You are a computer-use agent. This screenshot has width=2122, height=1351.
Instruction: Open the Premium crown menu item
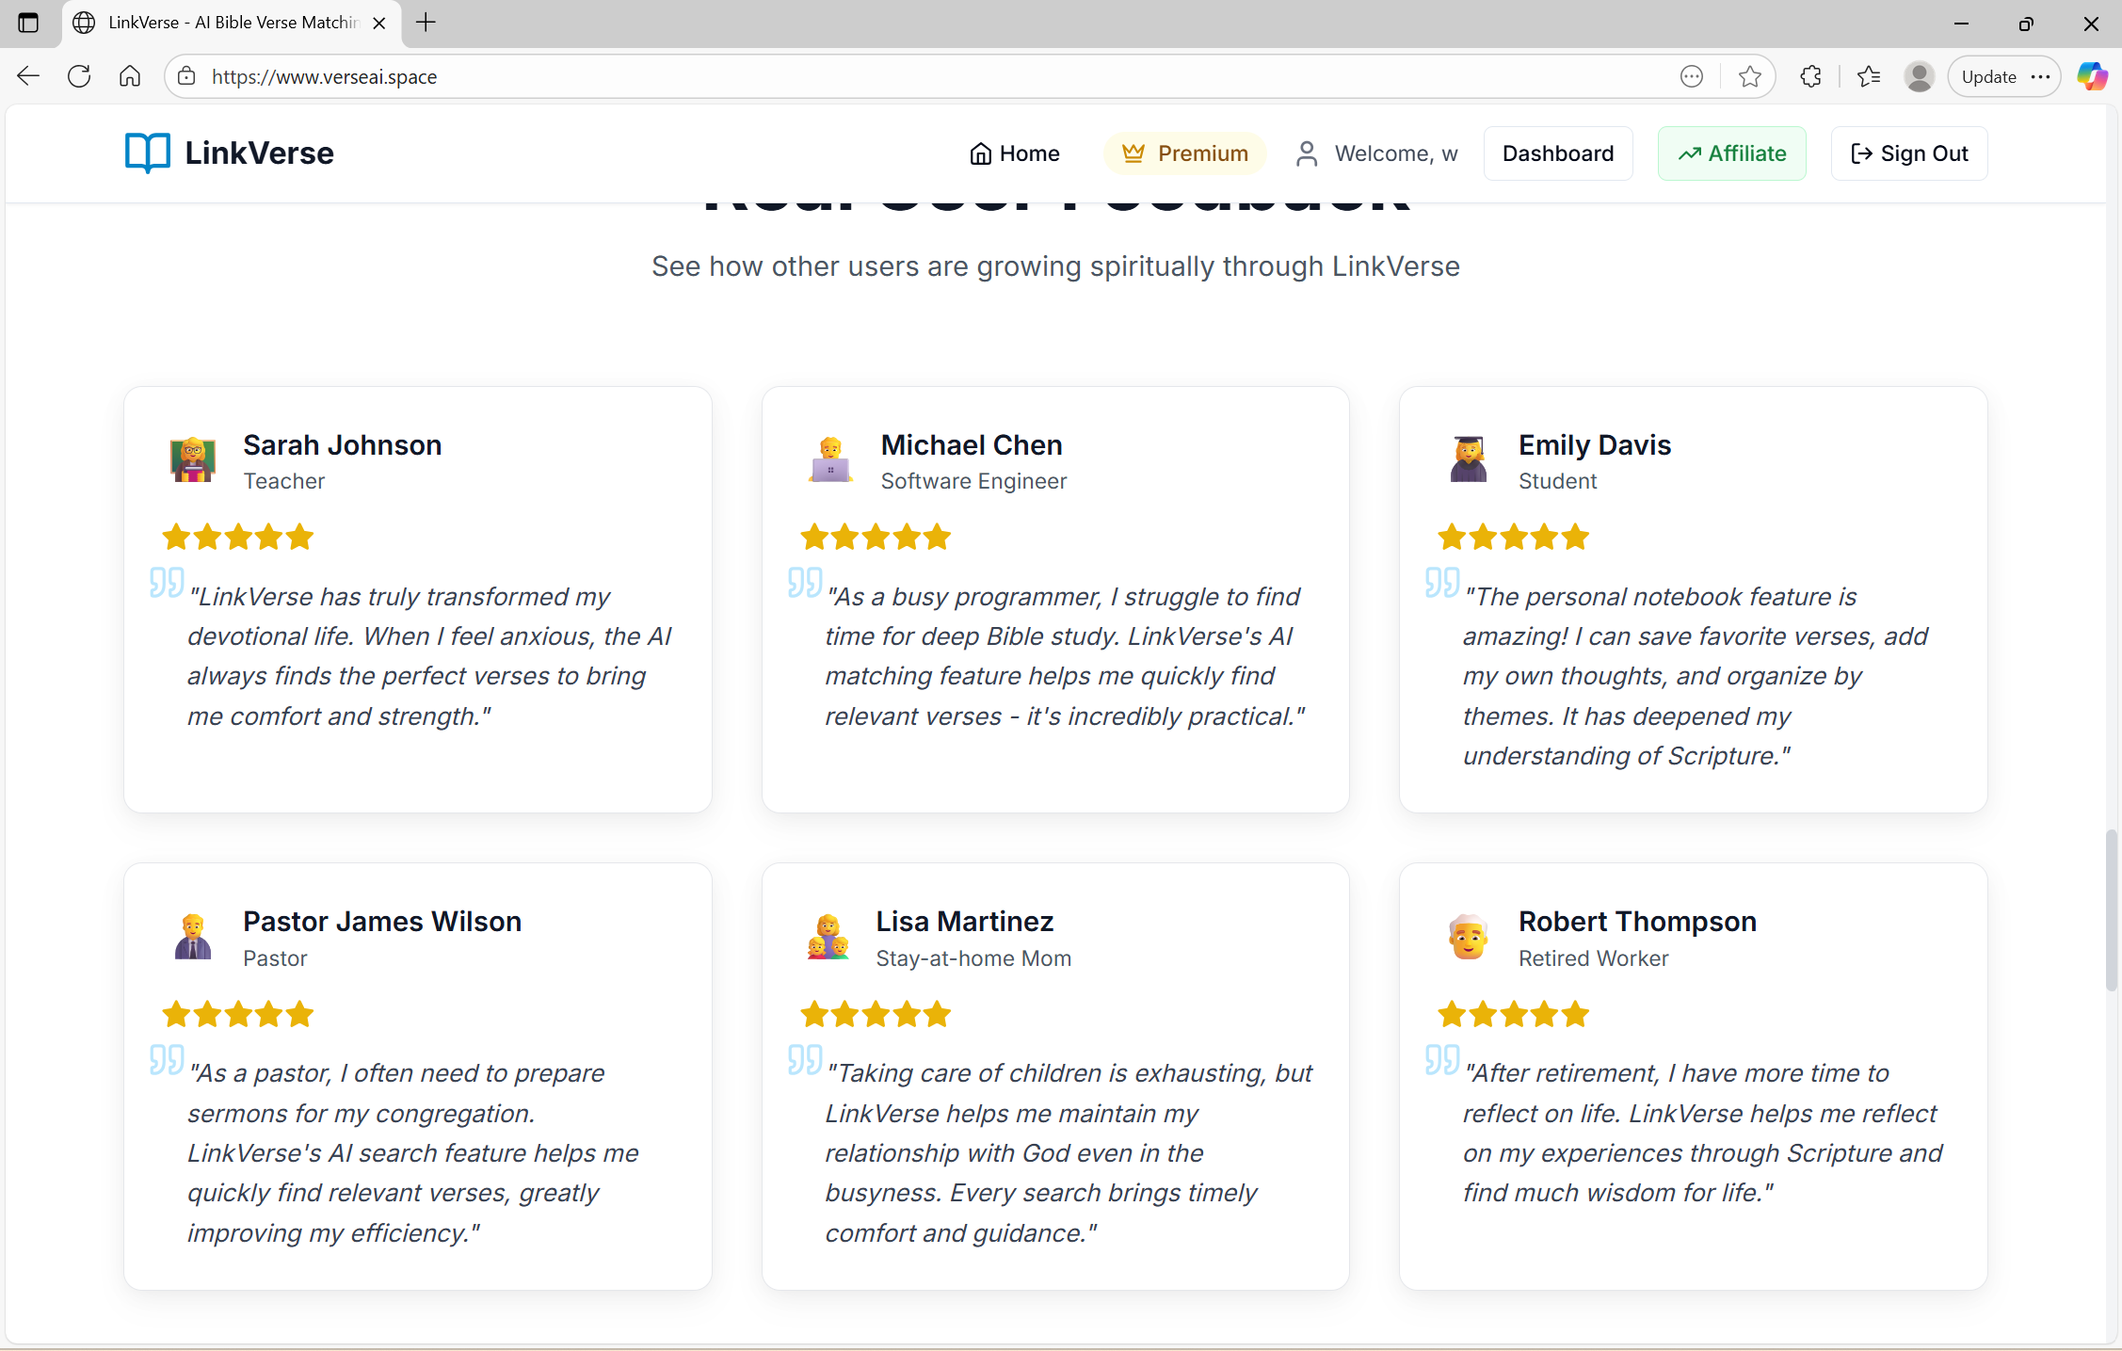1184,153
